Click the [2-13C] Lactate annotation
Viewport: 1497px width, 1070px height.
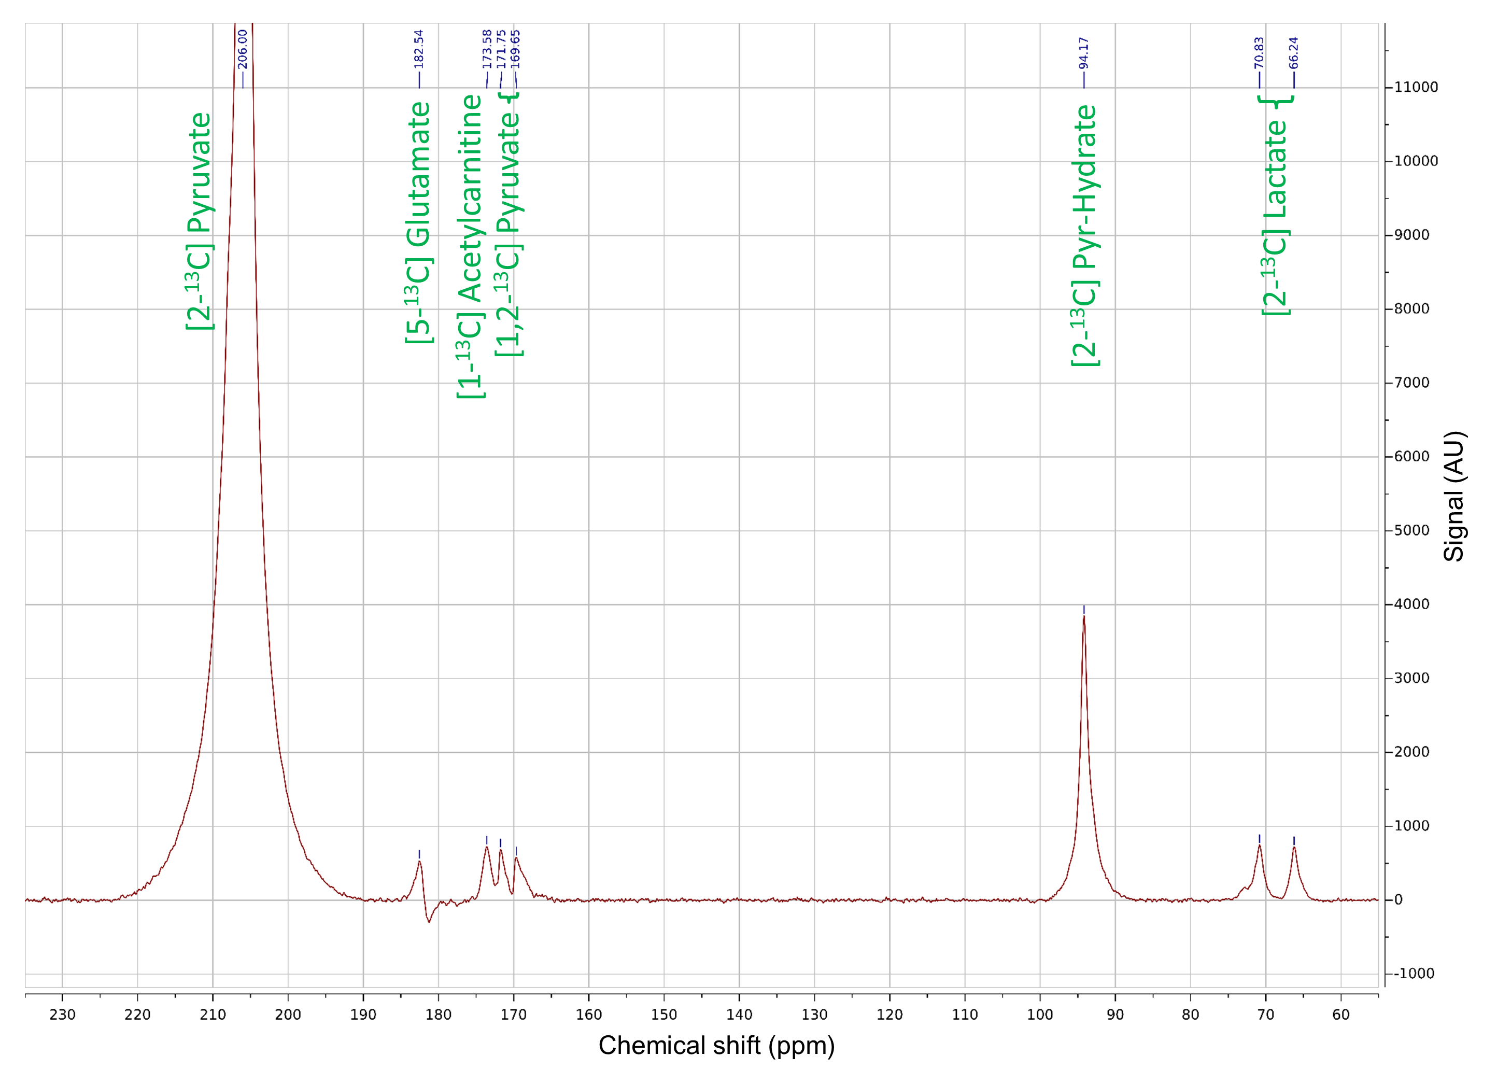[x=1275, y=217]
